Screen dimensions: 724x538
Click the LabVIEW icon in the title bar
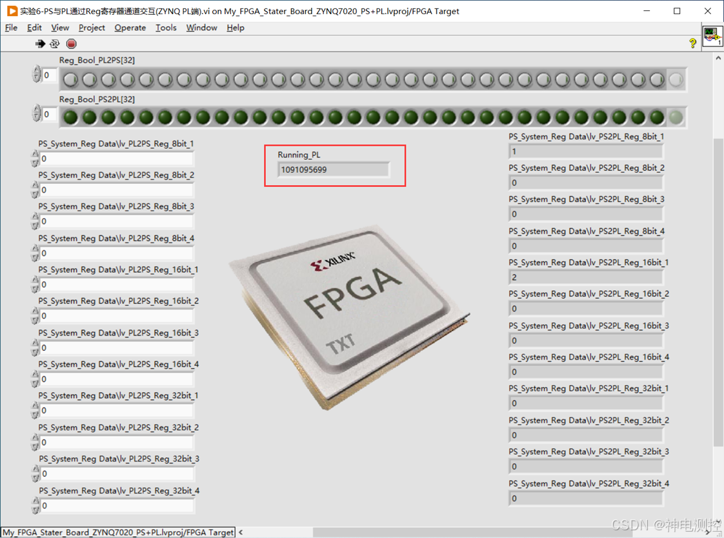[12, 11]
